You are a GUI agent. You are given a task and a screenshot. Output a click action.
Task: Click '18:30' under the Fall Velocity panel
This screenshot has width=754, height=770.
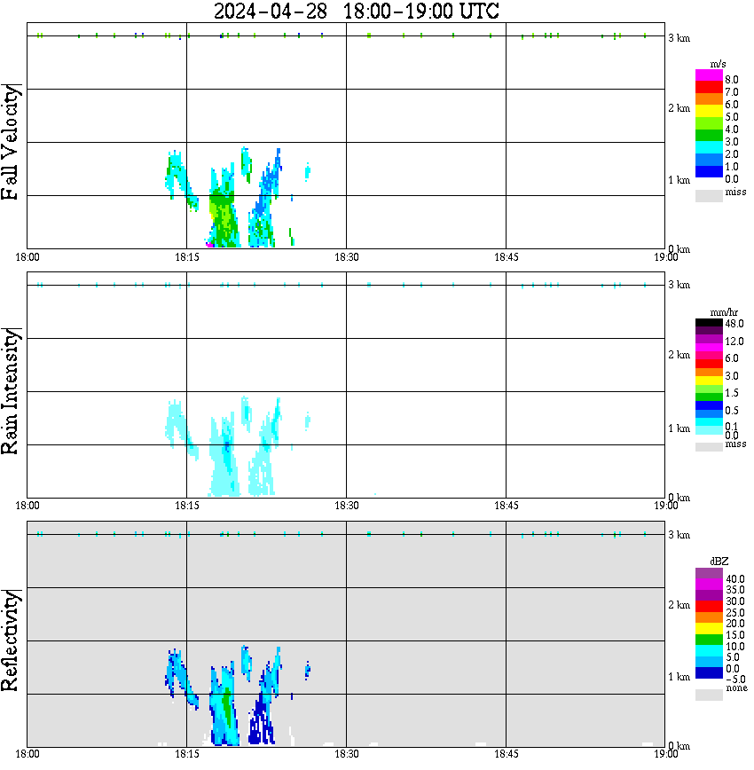(x=346, y=257)
